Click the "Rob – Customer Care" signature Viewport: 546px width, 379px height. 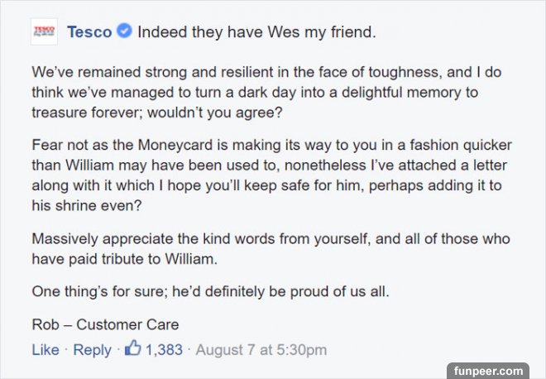click(105, 324)
